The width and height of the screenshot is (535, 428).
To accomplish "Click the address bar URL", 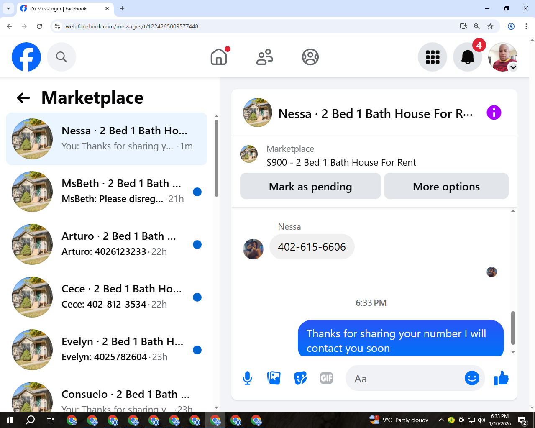I will click(x=132, y=26).
